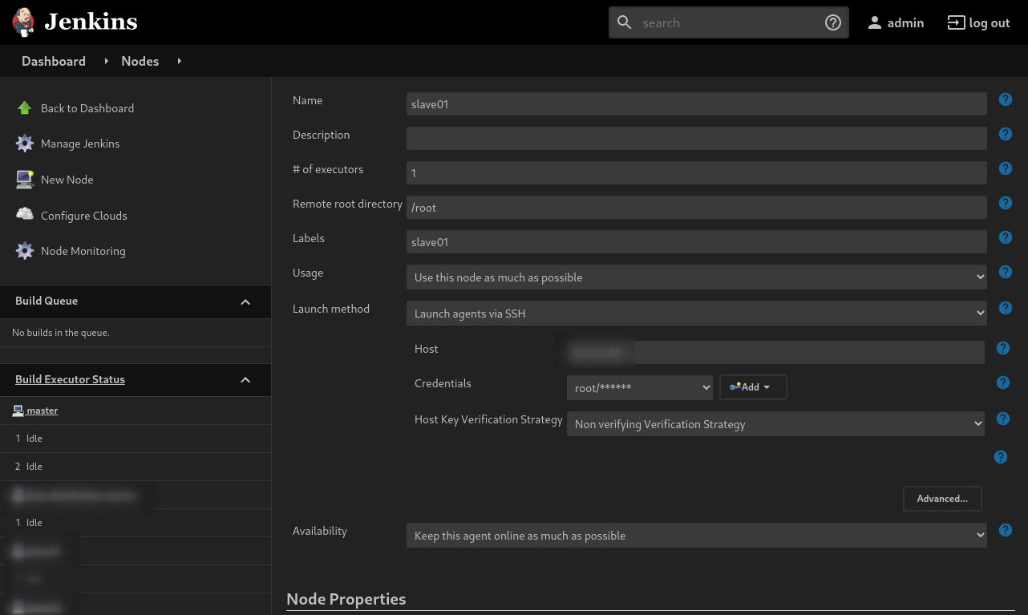
Task: Click the Jenkins butler logo icon
Action: pyautogui.click(x=24, y=22)
